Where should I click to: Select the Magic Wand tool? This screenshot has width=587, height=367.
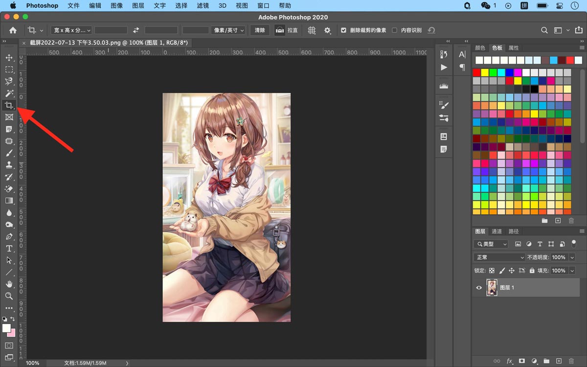9,93
